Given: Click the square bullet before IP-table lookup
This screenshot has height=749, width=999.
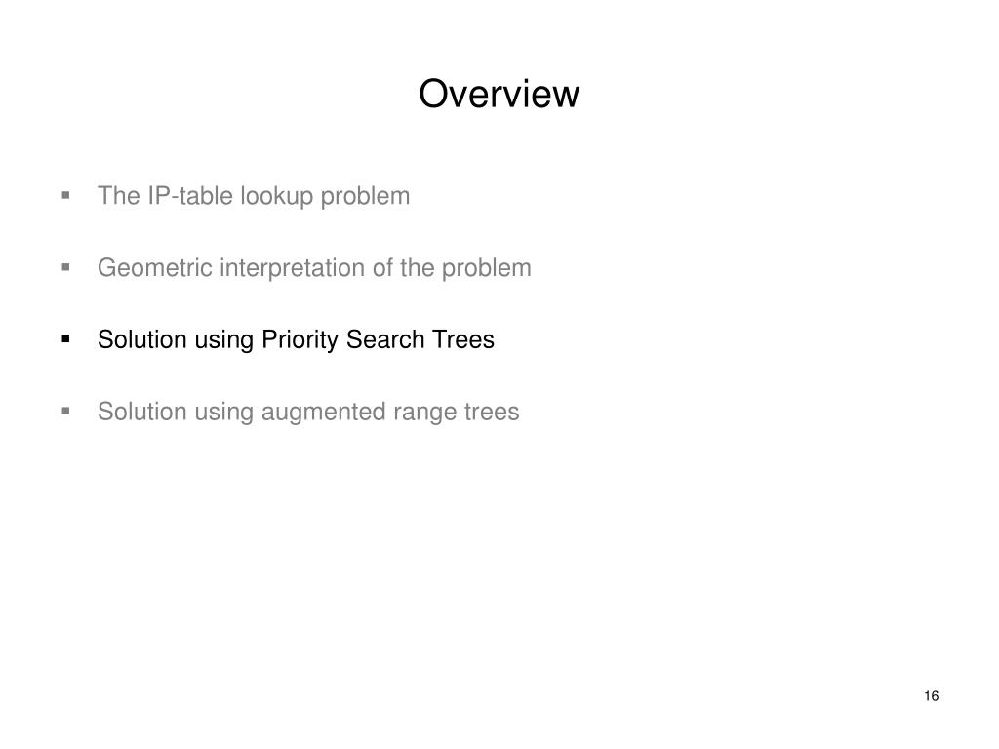Looking at the screenshot, I should point(65,195).
